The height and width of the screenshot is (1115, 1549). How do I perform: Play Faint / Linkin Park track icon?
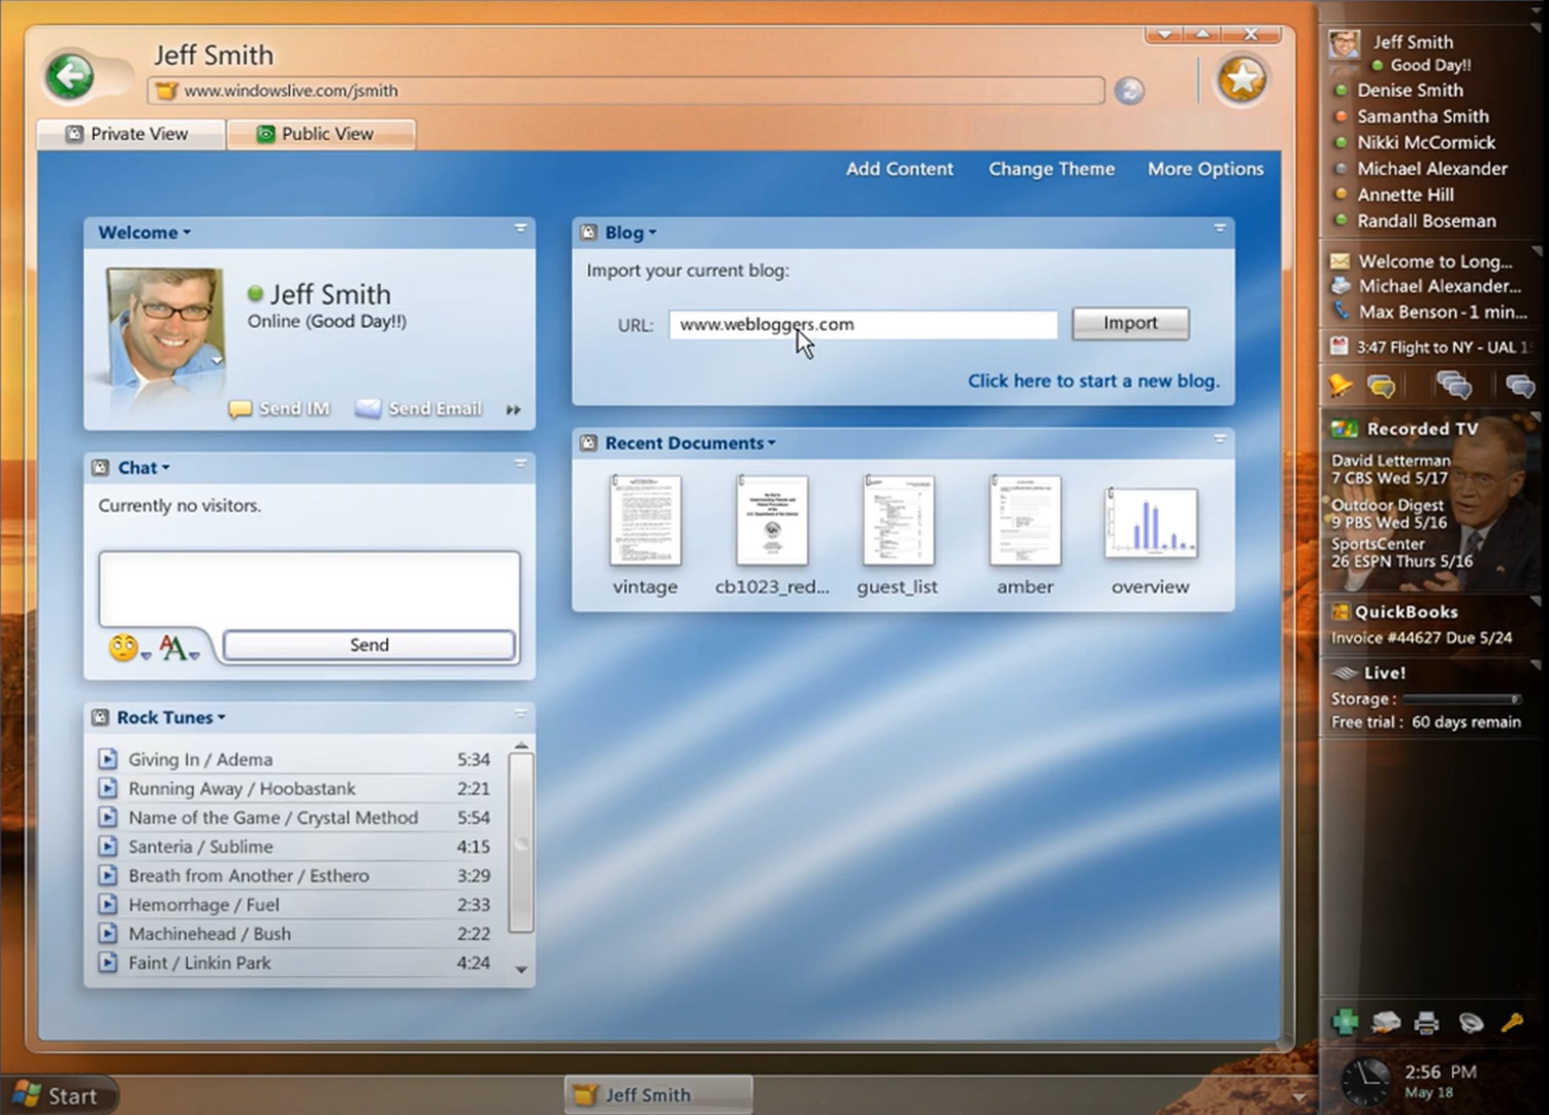[x=107, y=962]
